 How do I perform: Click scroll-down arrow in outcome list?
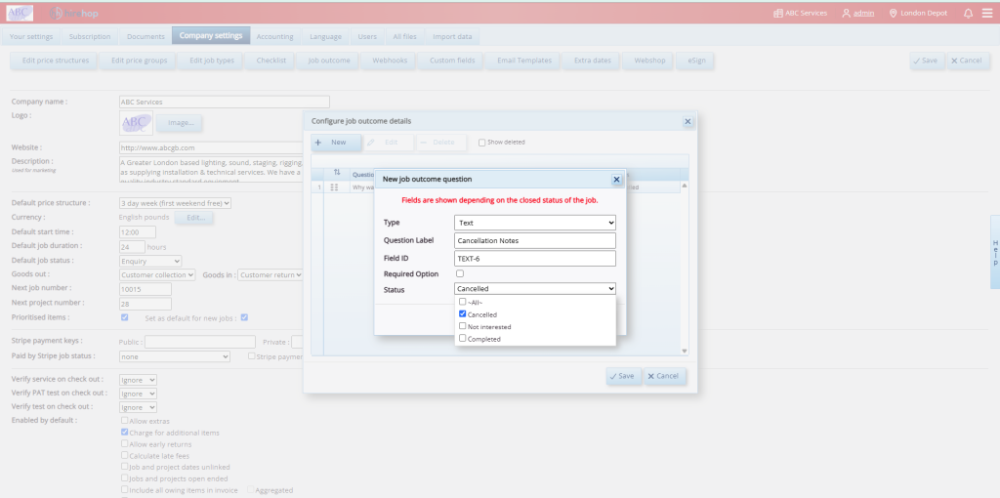pyautogui.click(x=685, y=351)
